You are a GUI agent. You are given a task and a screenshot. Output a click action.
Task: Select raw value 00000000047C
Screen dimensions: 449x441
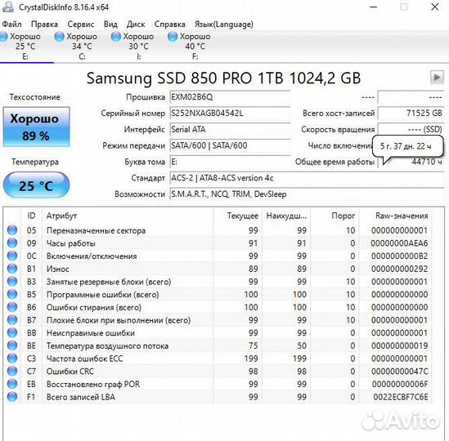pos(400,372)
